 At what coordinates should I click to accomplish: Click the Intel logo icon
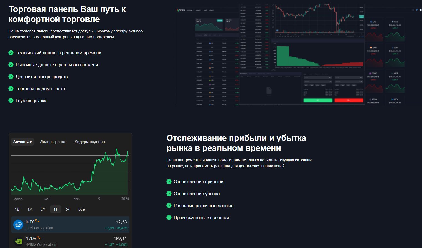[x=18, y=225]
